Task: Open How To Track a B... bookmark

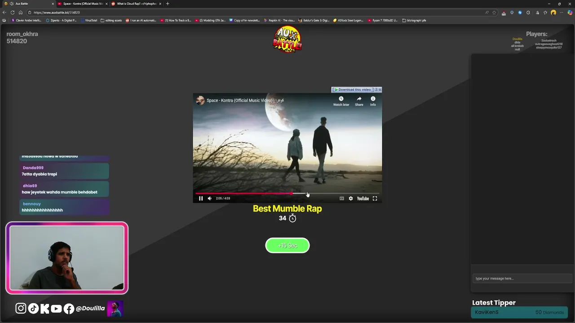Action: [176, 20]
